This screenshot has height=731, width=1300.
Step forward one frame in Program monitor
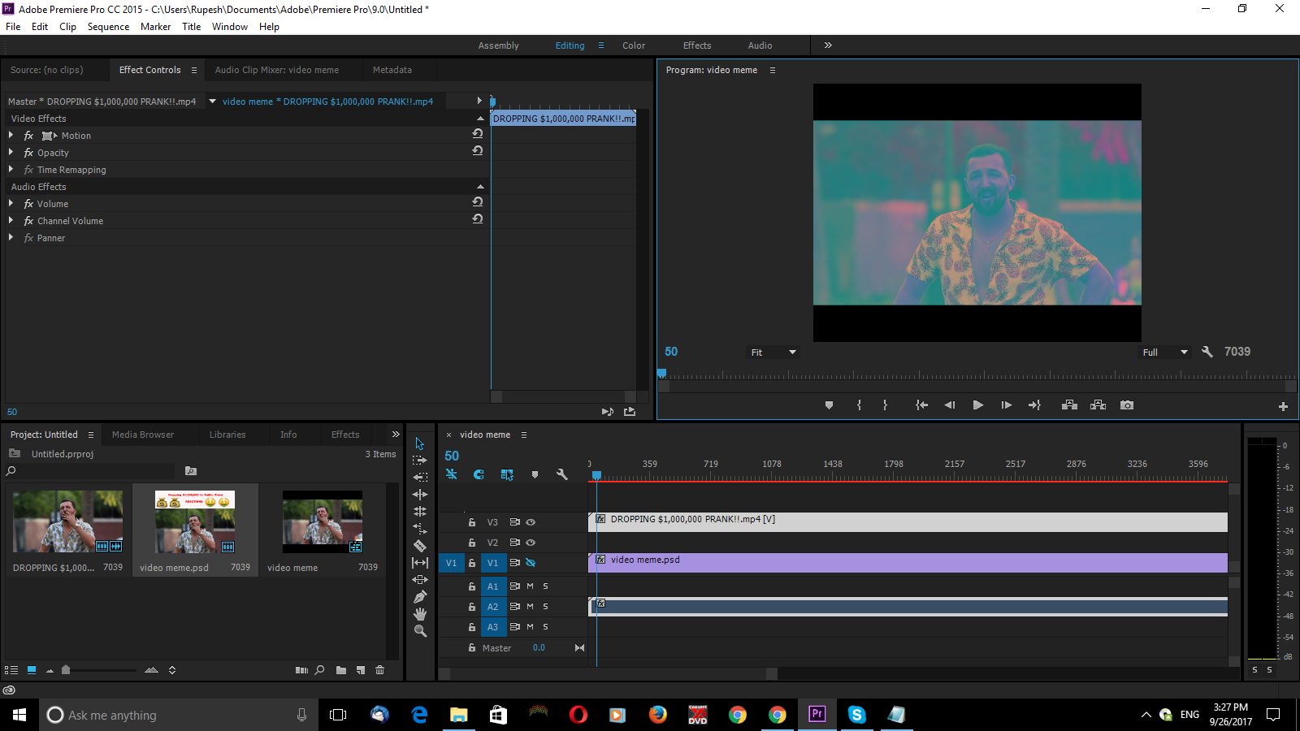click(x=1006, y=405)
